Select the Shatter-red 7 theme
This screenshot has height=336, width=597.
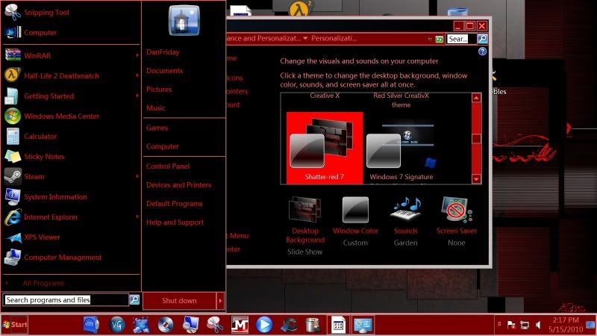click(x=325, y=148)
